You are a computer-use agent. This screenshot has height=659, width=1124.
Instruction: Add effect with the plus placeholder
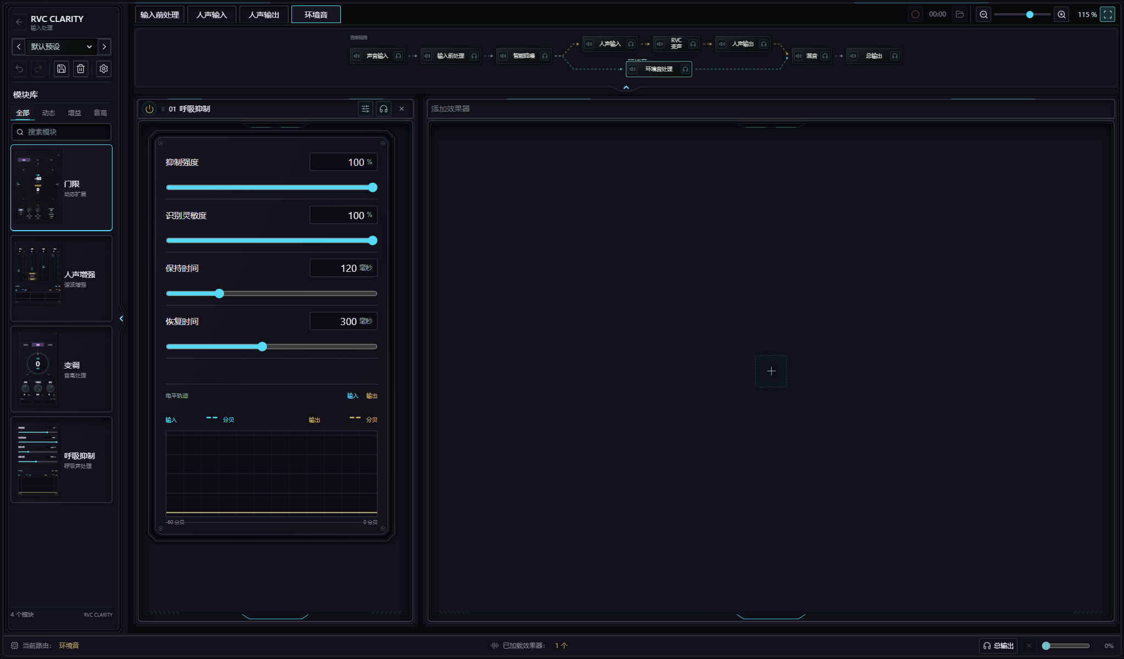coord(771,371)
